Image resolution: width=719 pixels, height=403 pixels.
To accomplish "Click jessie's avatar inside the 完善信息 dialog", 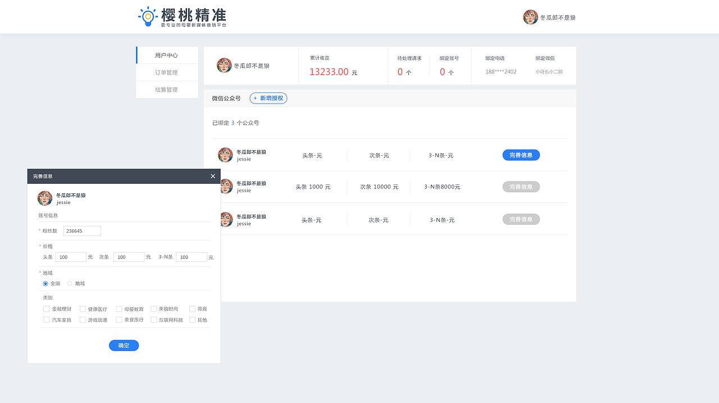I will click(44, 198).
